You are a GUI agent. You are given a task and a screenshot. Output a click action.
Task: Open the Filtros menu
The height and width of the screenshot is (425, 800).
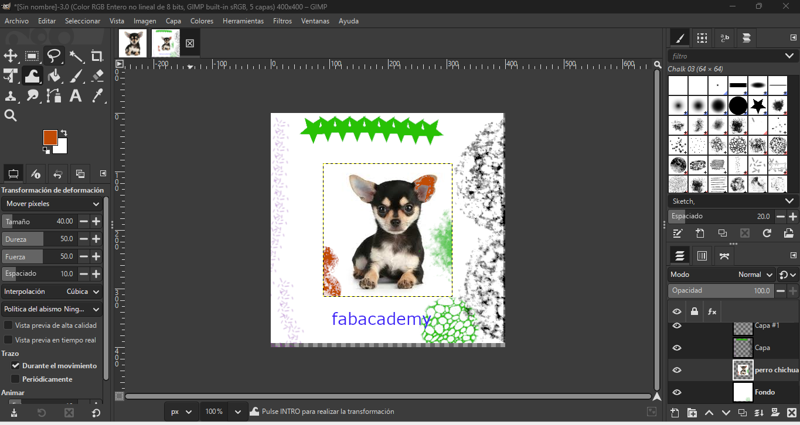point(282,21)
